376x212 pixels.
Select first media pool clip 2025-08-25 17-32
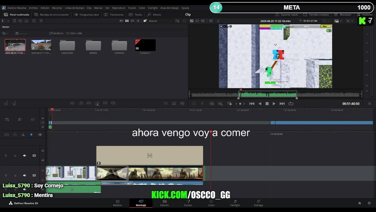(x=15, y=45)
